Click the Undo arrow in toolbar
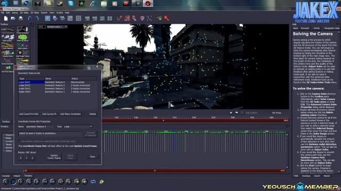Image resolution: width=341 pixels, height=191 pixels. click(29, 19)
